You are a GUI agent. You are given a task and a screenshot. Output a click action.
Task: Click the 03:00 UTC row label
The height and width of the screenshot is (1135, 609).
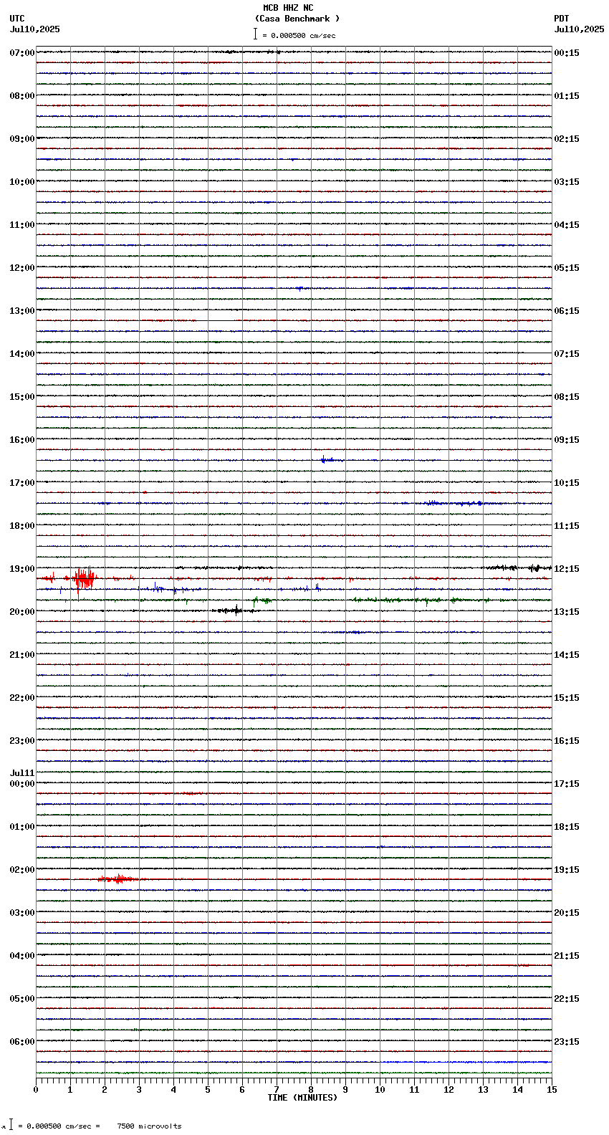22,913
